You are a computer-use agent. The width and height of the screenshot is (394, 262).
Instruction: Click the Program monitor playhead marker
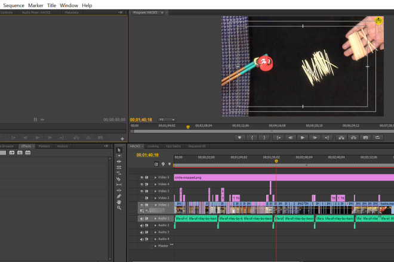coord(188,127)
